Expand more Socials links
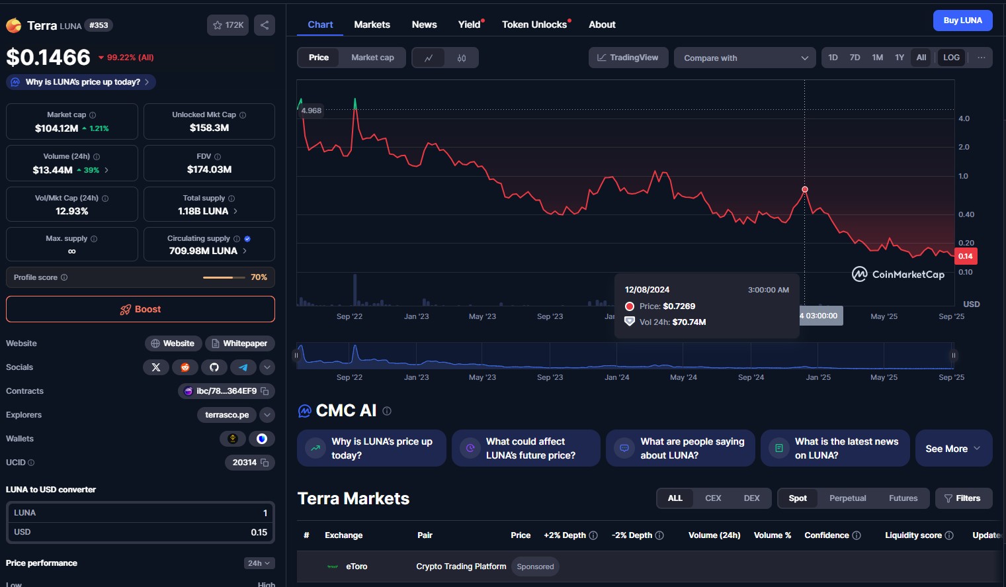The width and height of the screenshot is (1006, 587). pos(267,367)
